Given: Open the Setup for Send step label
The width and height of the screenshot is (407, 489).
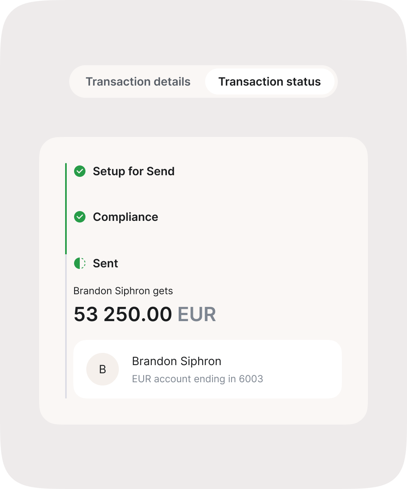Looking at the screenshot, I should (x=133, y=172).
